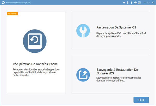Select the Récupération De Données iPhone title

(x=35, y=64)
